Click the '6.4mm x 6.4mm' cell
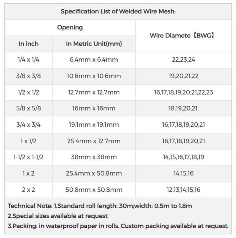The height and width of the screenshot is (238, 236). point(94,60)
